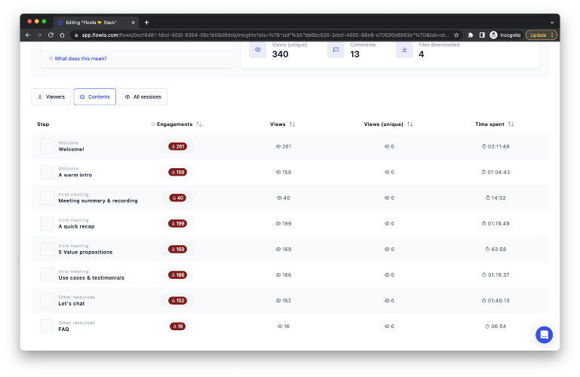The height and width of the screenshot is (377, 580).
Task: Sort by Engagements column arrows
Action: click(199, 124)
